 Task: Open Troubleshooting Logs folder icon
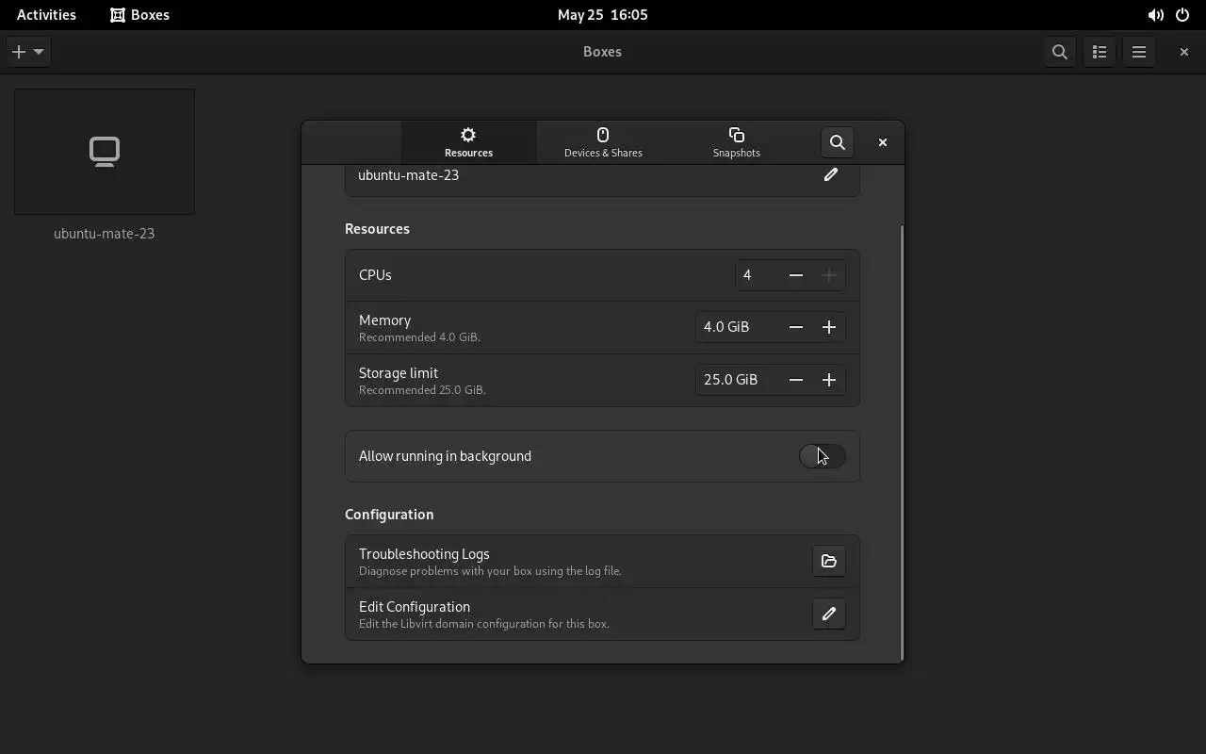pyautogui.click(x=829, y=561)
